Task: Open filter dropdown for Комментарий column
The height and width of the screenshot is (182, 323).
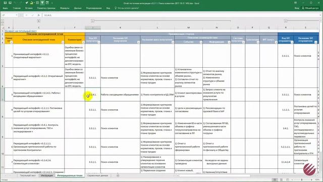Action: tap(83, 42)
